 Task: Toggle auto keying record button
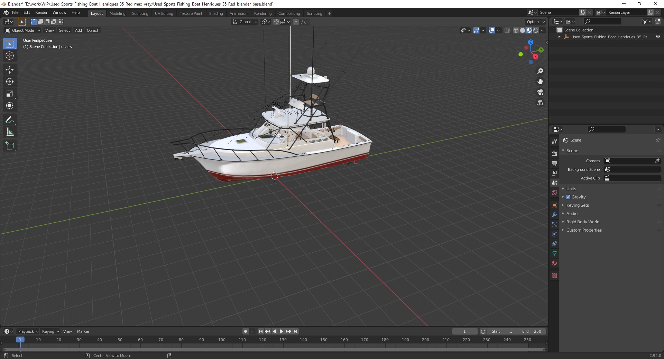pos(246,331)
